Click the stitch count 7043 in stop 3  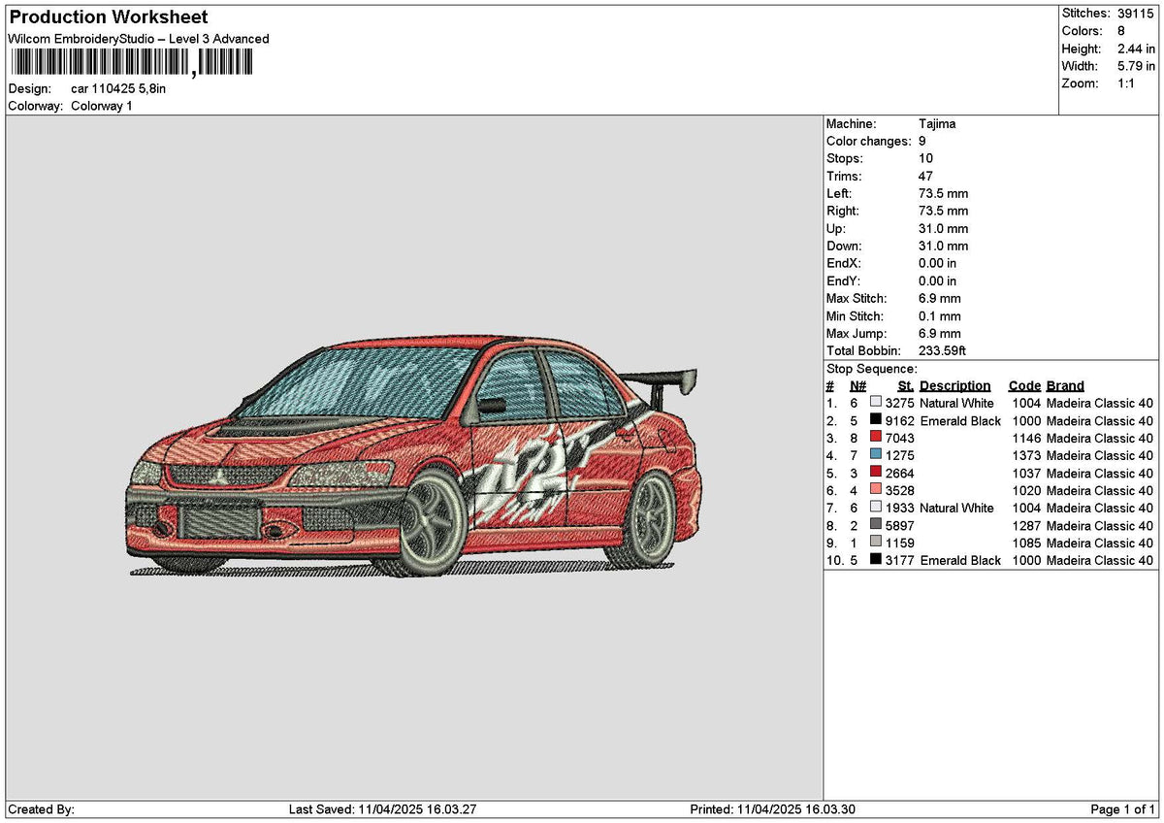pyautogui.click(x=899, y=439)
